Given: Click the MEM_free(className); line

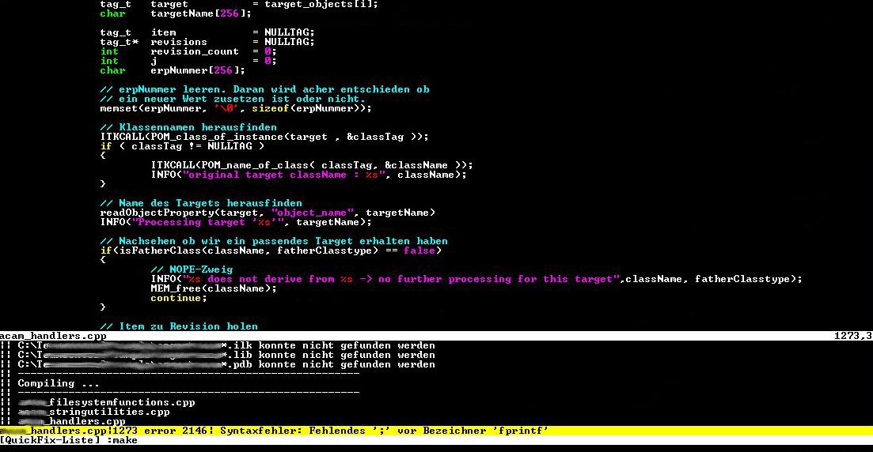Looking at the screenshot, I should pos(213,288).
